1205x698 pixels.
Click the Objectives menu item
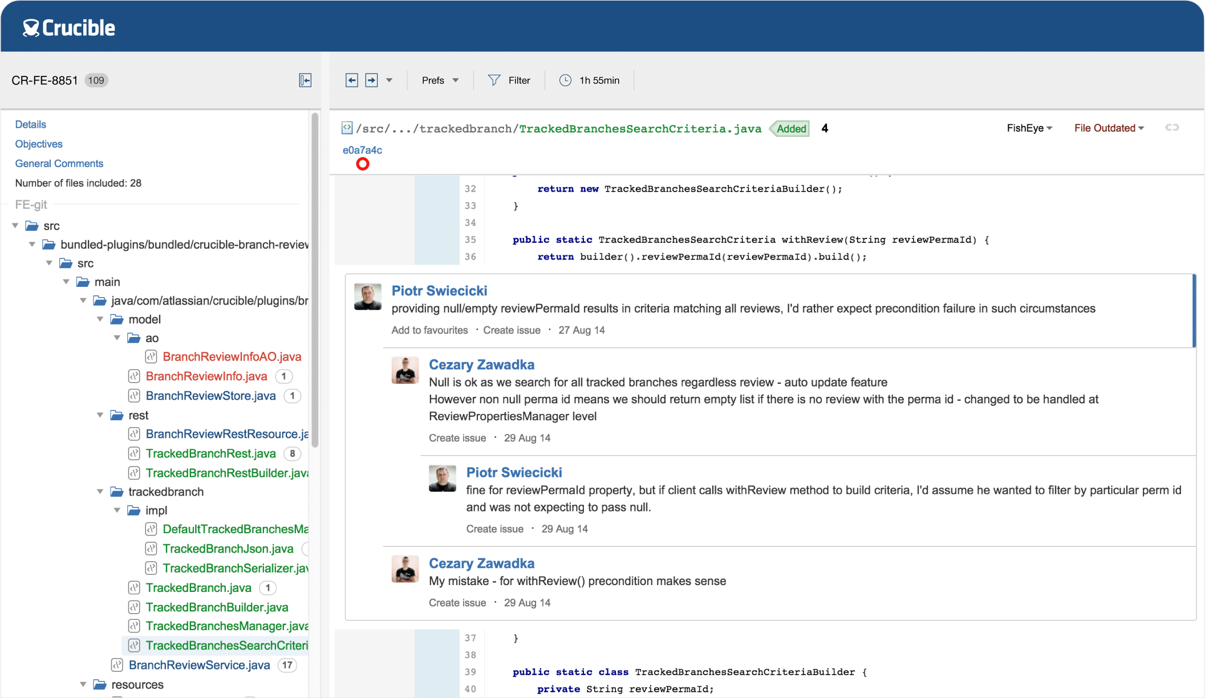click(38, 144)
